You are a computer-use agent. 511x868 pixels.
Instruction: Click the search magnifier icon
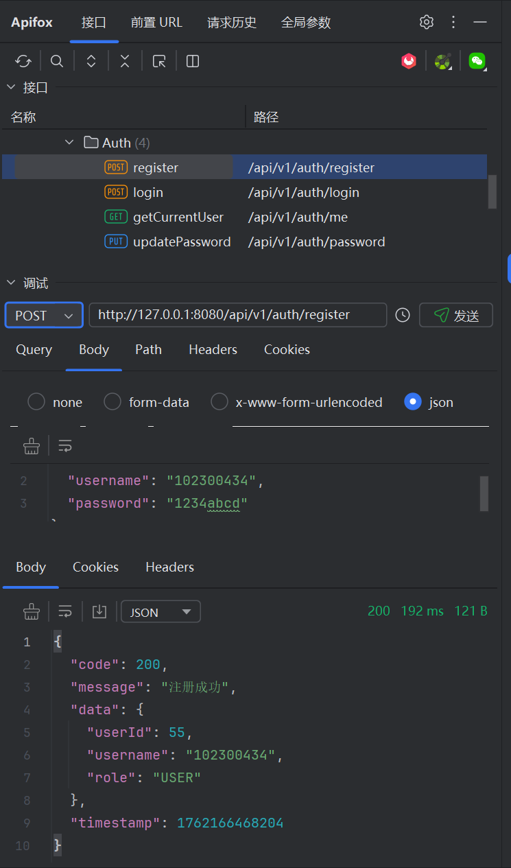tap(57, 61)
